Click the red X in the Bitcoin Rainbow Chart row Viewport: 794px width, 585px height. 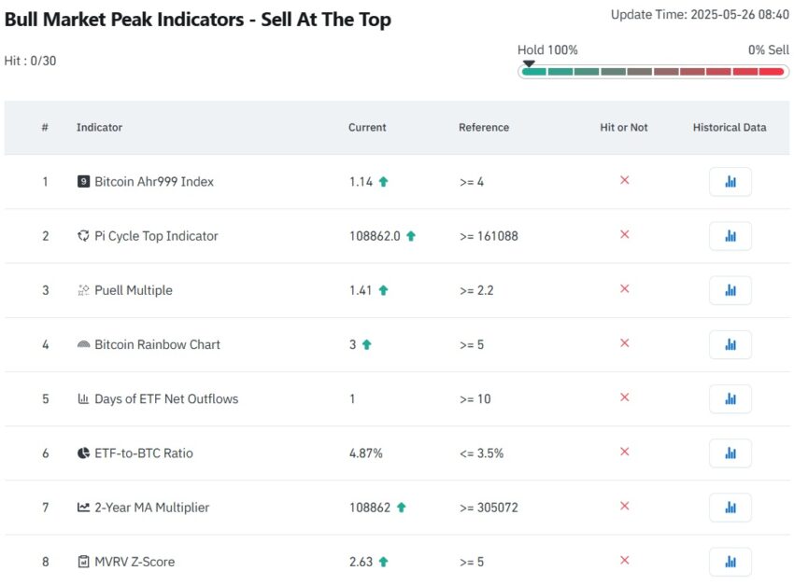[x=624, y=342]
